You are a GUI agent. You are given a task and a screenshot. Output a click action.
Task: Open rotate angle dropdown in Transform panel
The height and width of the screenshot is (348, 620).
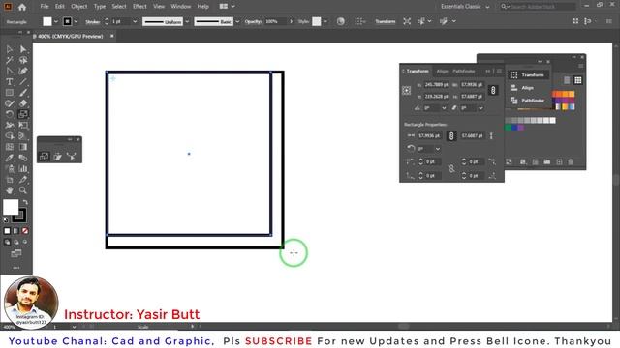click(x=444, y=107)
